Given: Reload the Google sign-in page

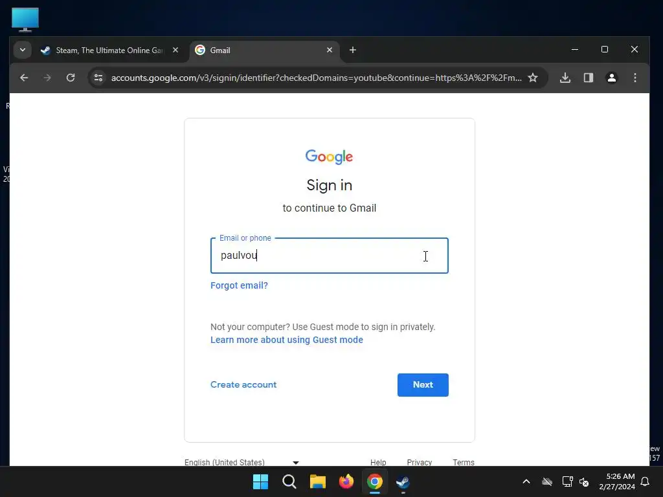Looking at the screenshot, I should pos(71,78).
